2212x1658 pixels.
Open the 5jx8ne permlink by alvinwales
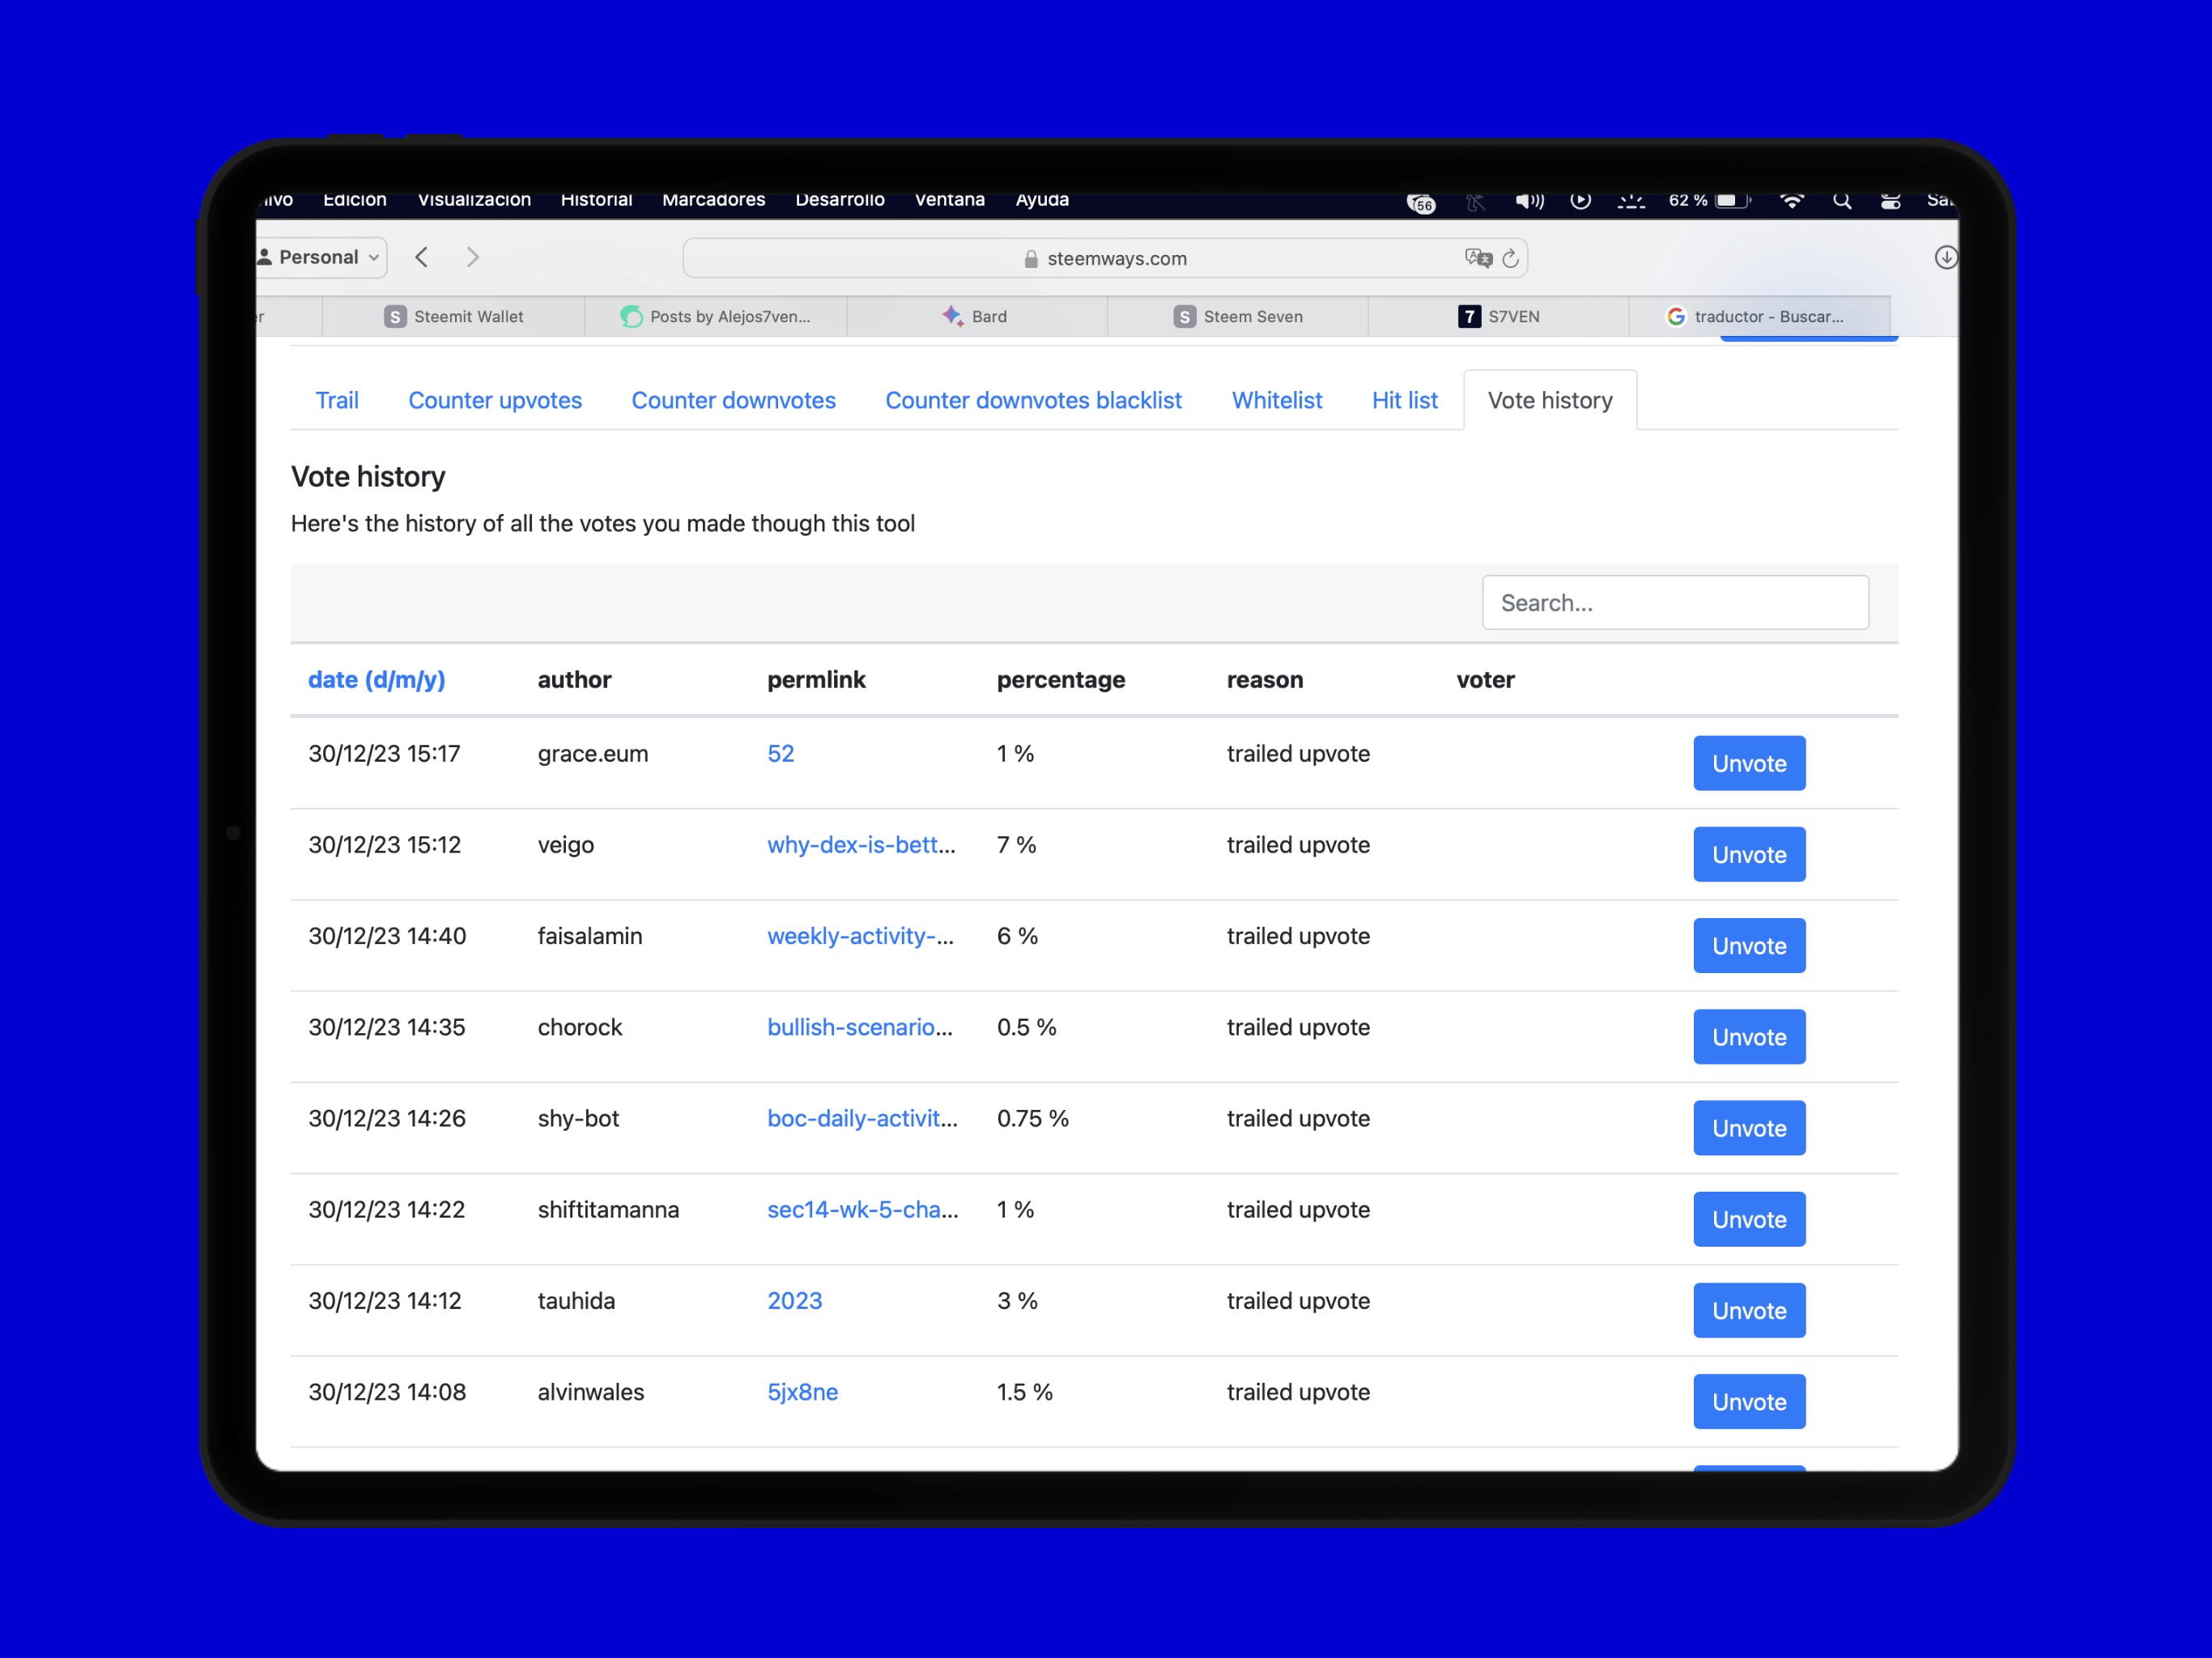pyautogui.click(x=803, y=1392)
